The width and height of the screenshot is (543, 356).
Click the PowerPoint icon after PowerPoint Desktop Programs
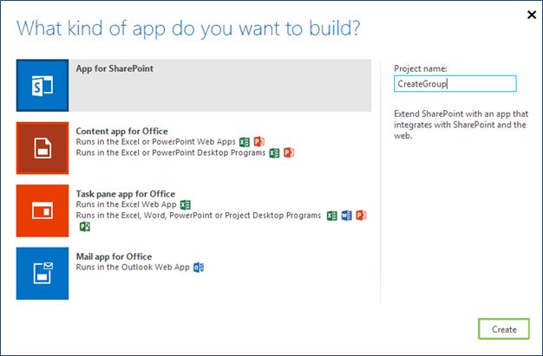click(x=289, y=153)
